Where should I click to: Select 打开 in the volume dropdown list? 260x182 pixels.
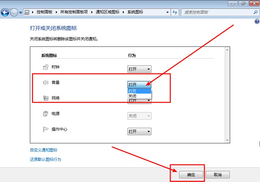pos(139,91)
